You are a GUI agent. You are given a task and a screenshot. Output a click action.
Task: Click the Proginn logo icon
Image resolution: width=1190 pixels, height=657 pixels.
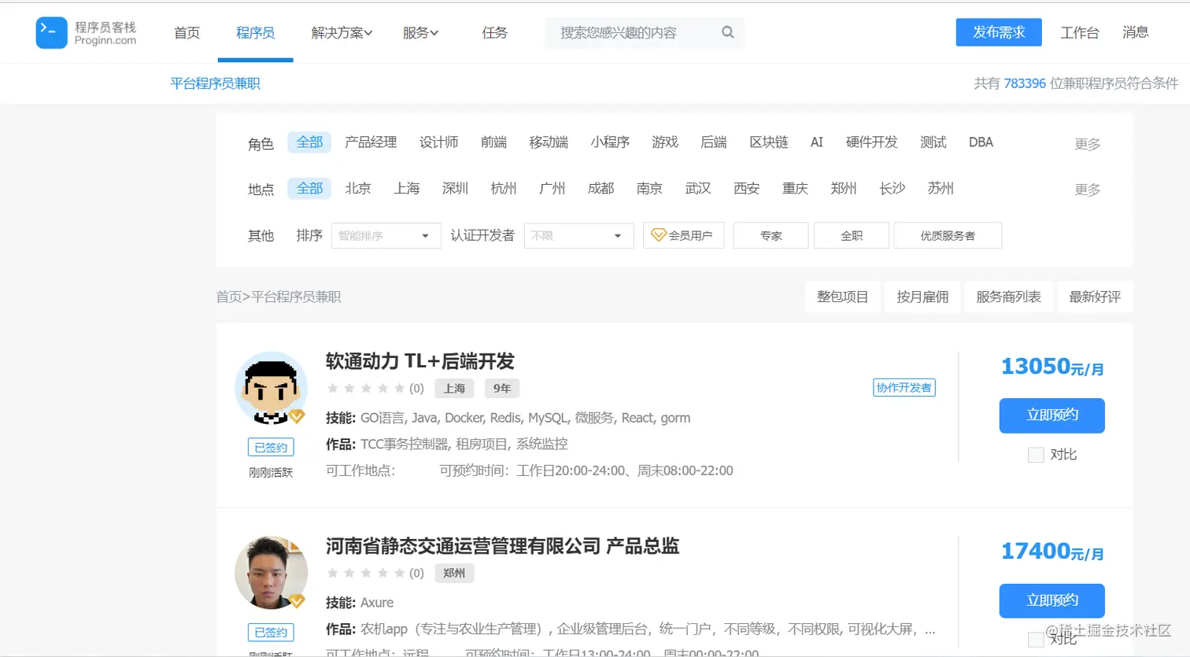[52, 32]
